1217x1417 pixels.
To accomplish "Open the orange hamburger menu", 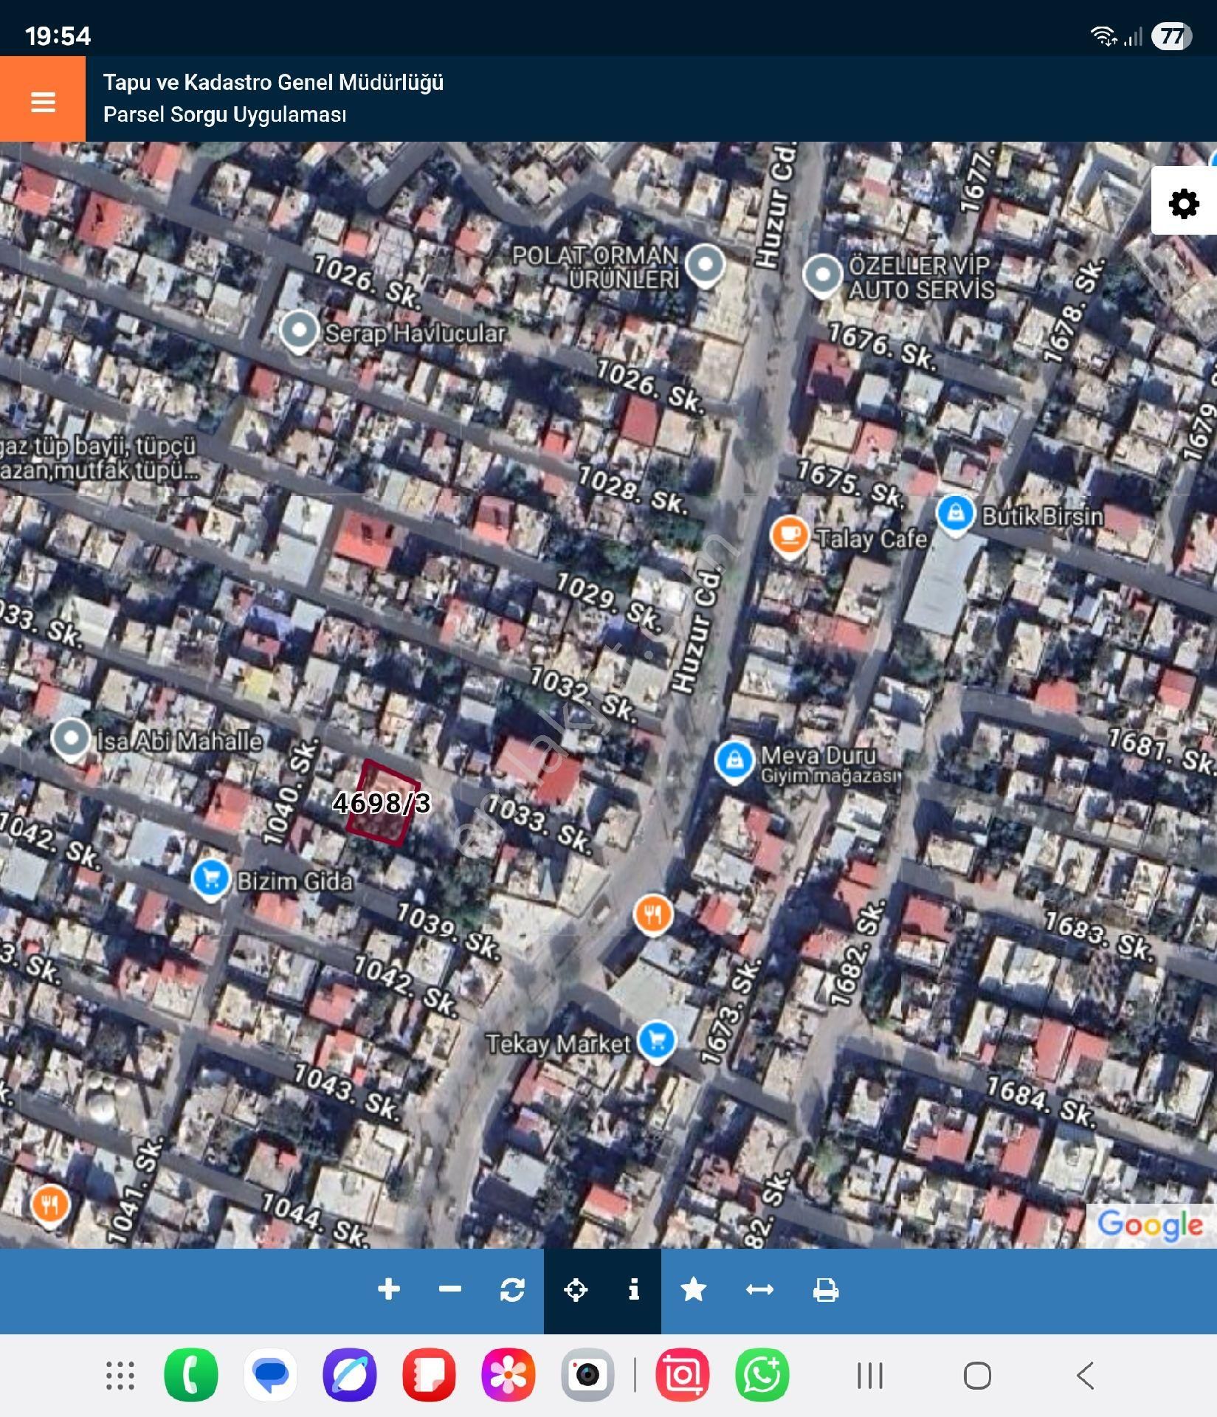I will [43, 100].
